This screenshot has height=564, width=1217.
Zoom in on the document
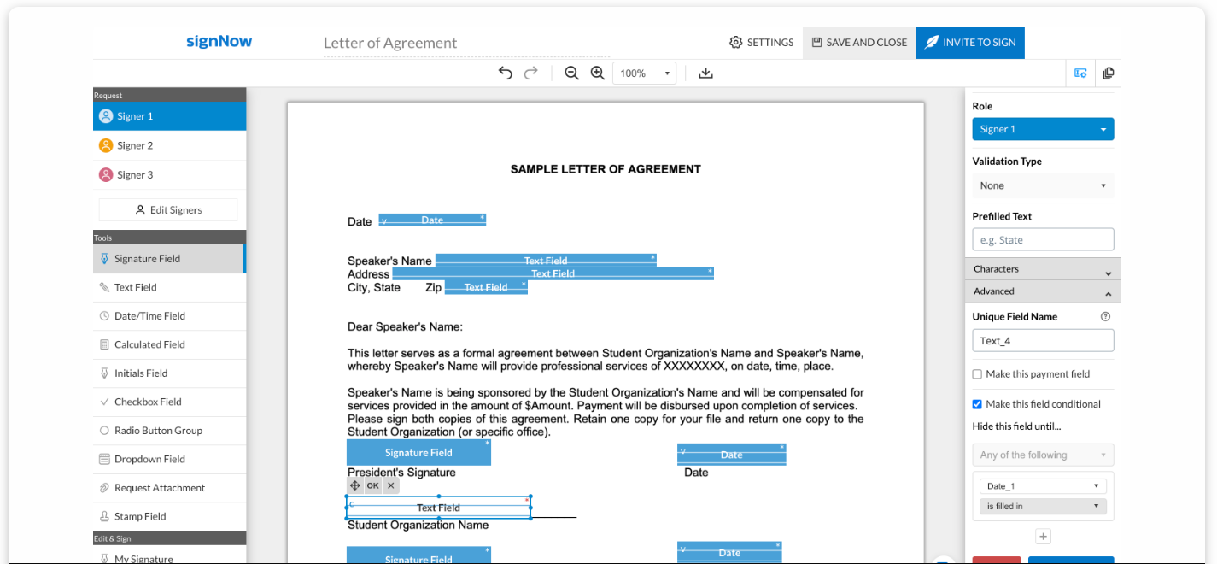tap(598, 73)
